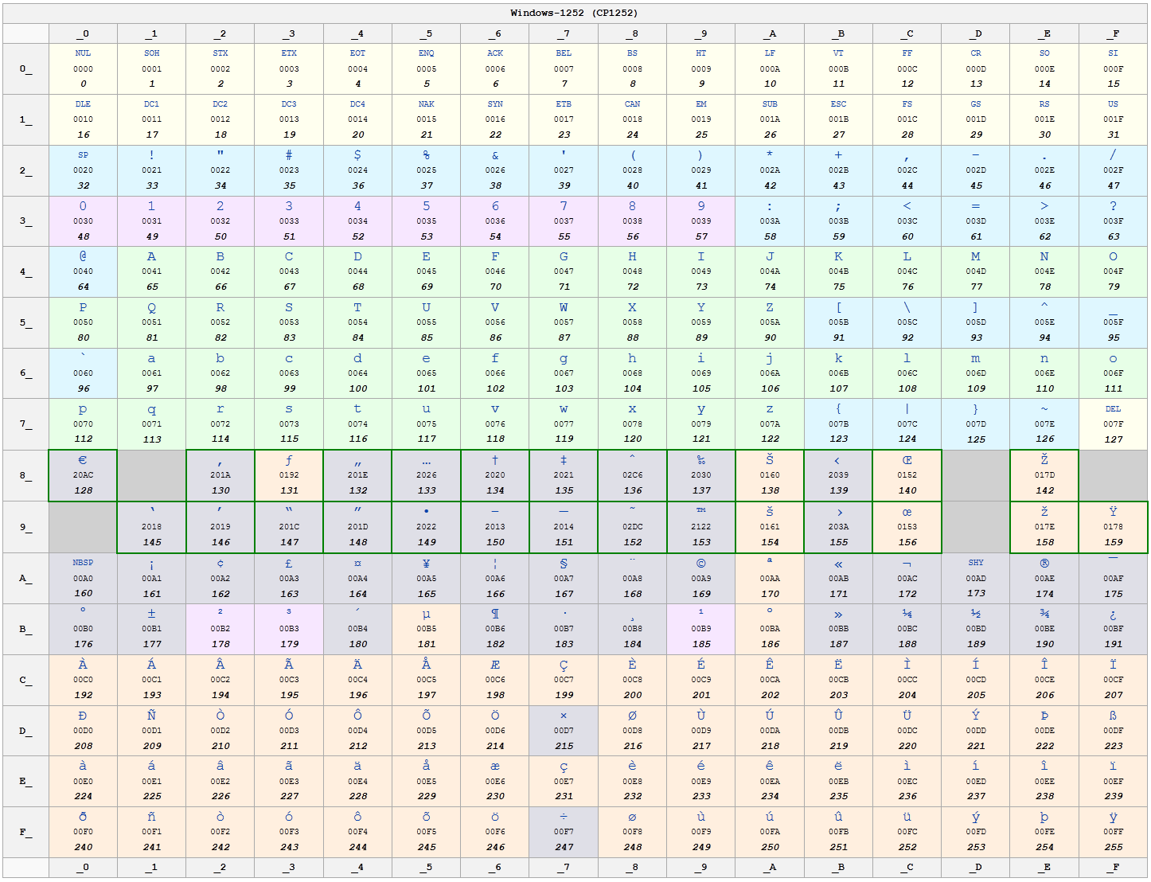Viewport: 1151px width, 882px height.
Task: Open the Euro sign € link
Action: (x=83, y=460)
